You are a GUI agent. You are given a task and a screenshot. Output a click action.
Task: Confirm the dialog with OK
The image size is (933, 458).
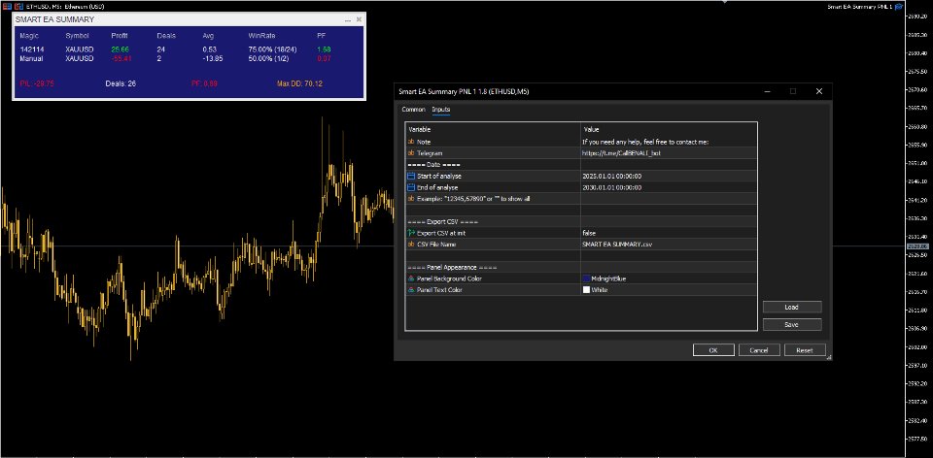click(x=713, y=350)
